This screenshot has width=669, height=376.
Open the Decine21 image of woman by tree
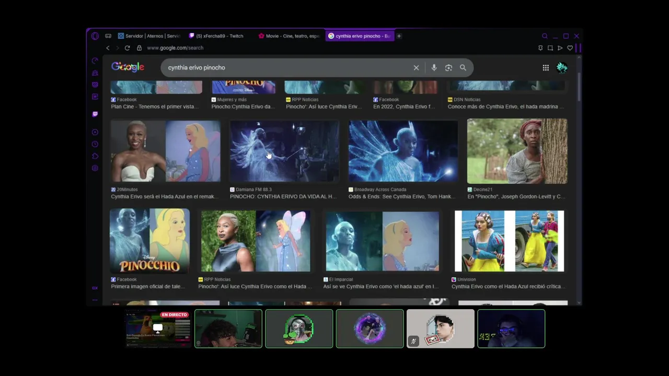[x=517, y=151]
